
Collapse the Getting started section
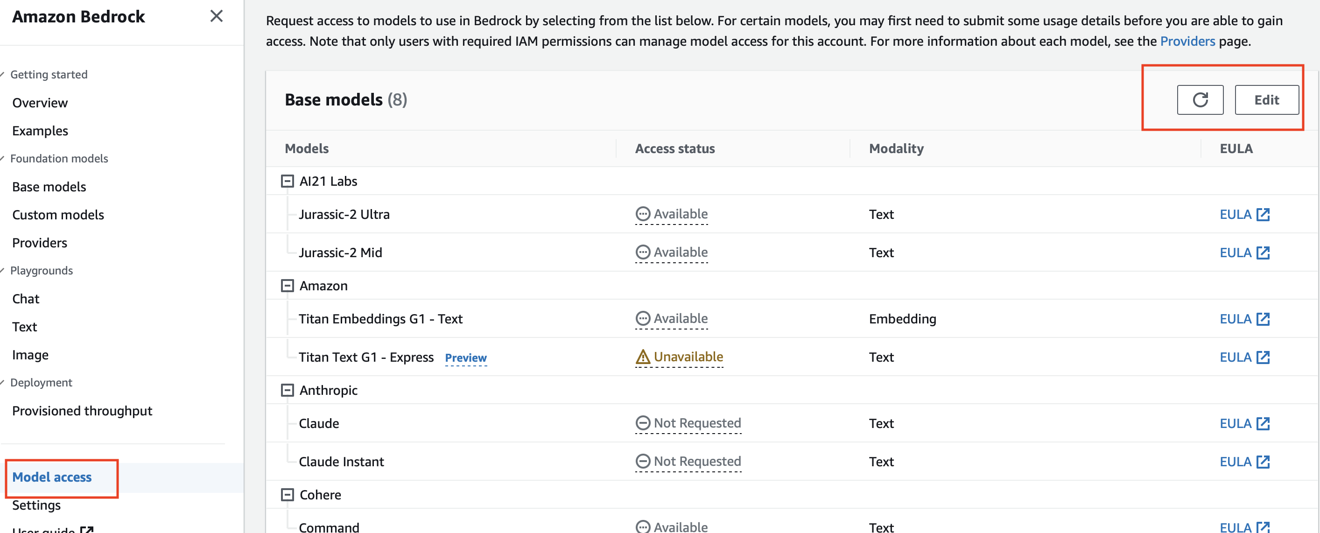(x=2, y=75)
